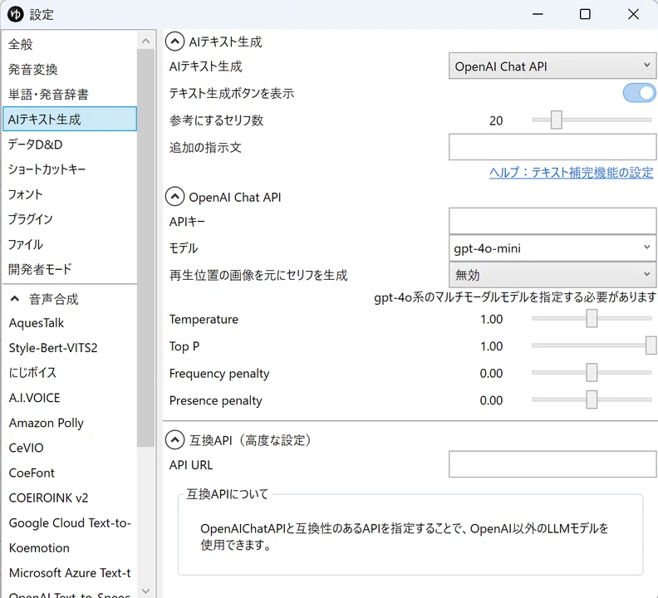The height and width of the screenshot is (598, 658).
Task: Open A.I.VOICE settings
Action: [70, 398]
